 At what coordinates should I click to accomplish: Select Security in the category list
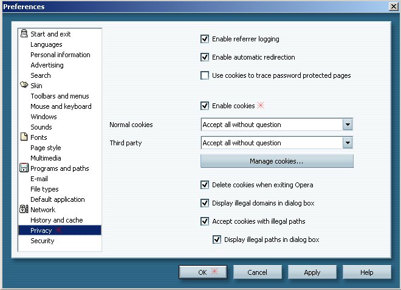tap(43, 241)
